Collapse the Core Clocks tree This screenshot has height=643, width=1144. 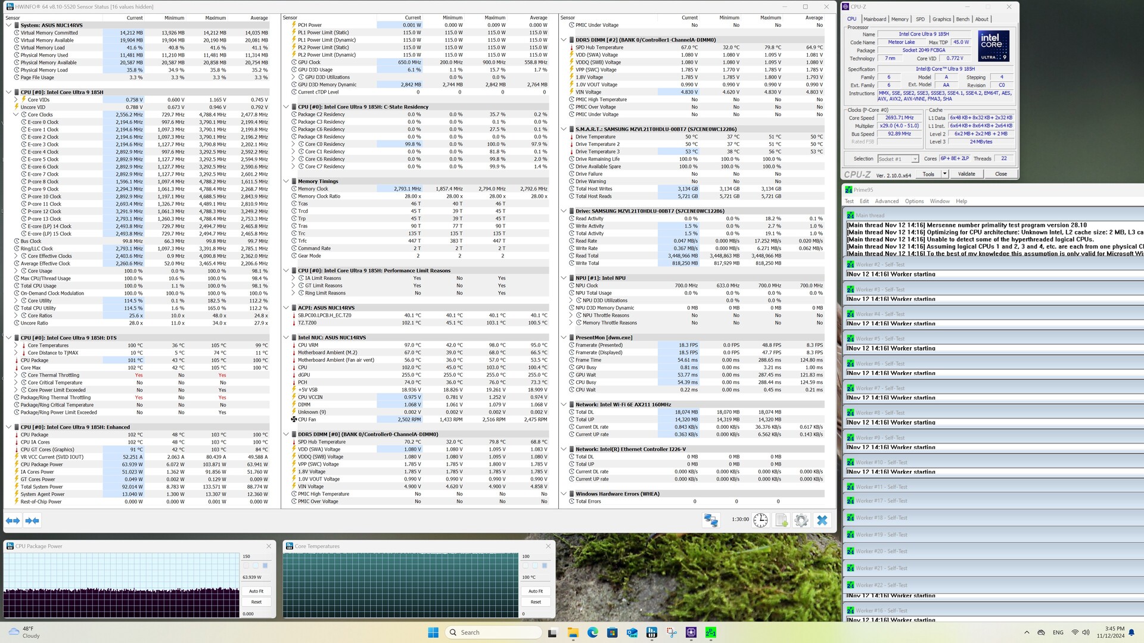point(16,115)
